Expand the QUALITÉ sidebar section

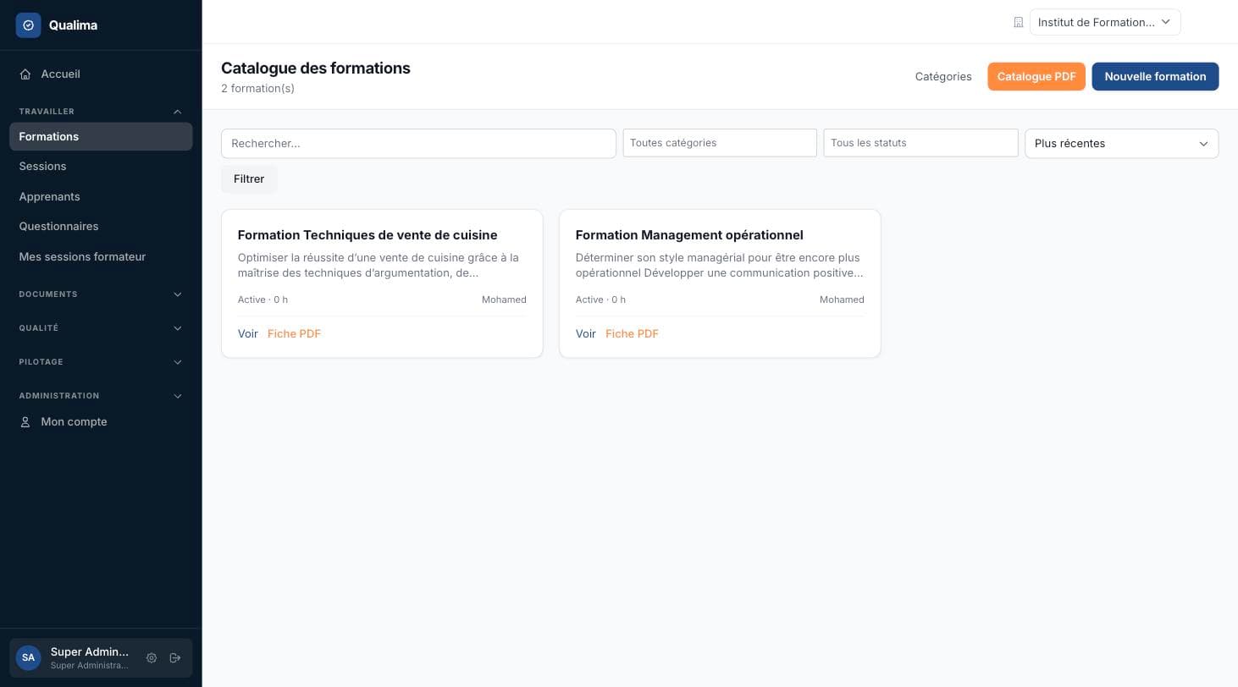coord(101,328)
